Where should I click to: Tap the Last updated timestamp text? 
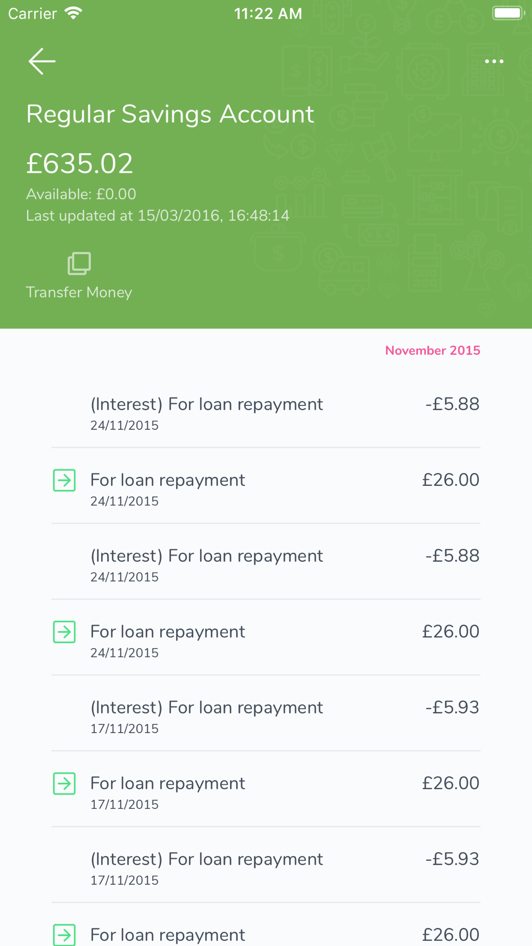point(158,215)
